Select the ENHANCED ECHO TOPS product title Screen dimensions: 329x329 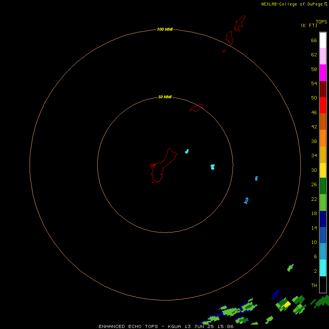[128, 326]
